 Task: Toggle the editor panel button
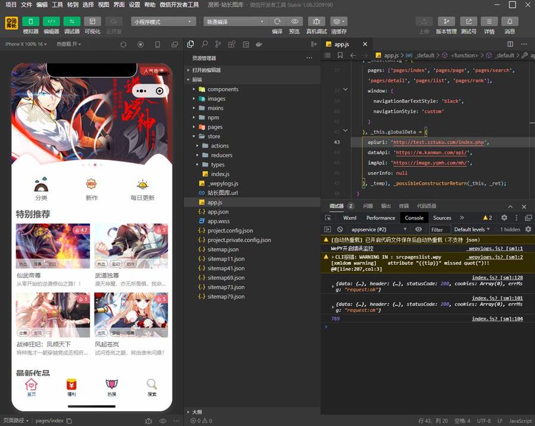click(51, 21)
